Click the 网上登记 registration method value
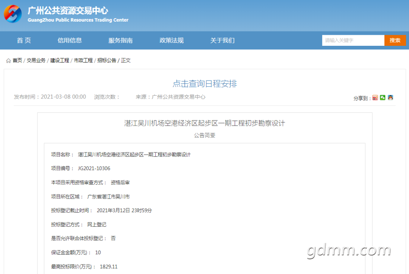The width and height of the screenshot is (409, 274). click(x=97, y=224)
